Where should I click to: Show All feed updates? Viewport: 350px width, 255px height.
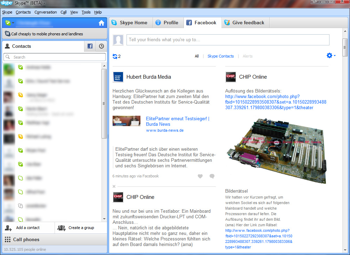pyautogui.click(x=197, y=56)
